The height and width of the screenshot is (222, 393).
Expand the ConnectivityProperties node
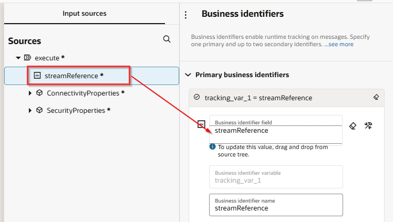(30, 93)
